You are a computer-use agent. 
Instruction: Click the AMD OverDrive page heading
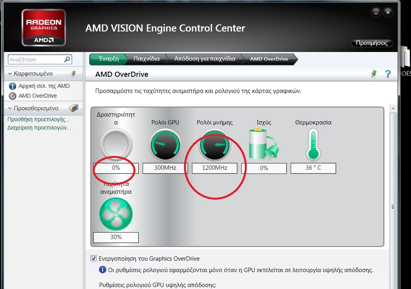(x=122, y=74)
